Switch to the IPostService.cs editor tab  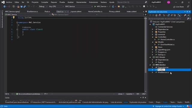point(32,11)
